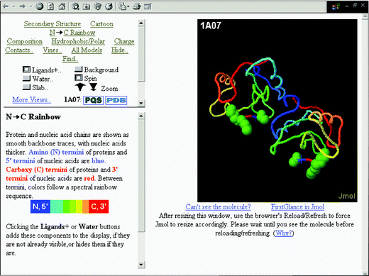Toggle the Spin checkbox
The image size is (369, 276).
[78, 78]
